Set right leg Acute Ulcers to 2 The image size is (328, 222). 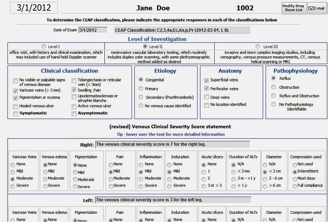click(204, 179)
